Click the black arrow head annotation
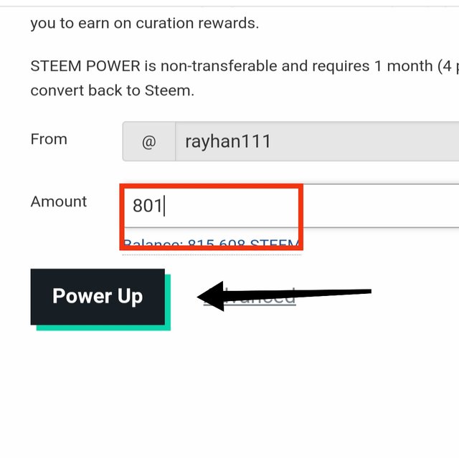 pyautogui.click(x=211, y=296)
